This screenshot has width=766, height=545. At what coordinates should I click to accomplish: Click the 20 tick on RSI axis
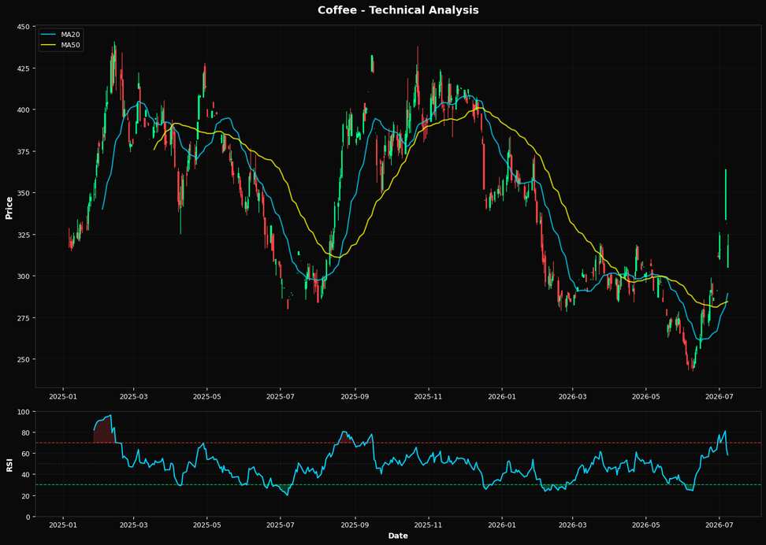click(x=25, y=495)
